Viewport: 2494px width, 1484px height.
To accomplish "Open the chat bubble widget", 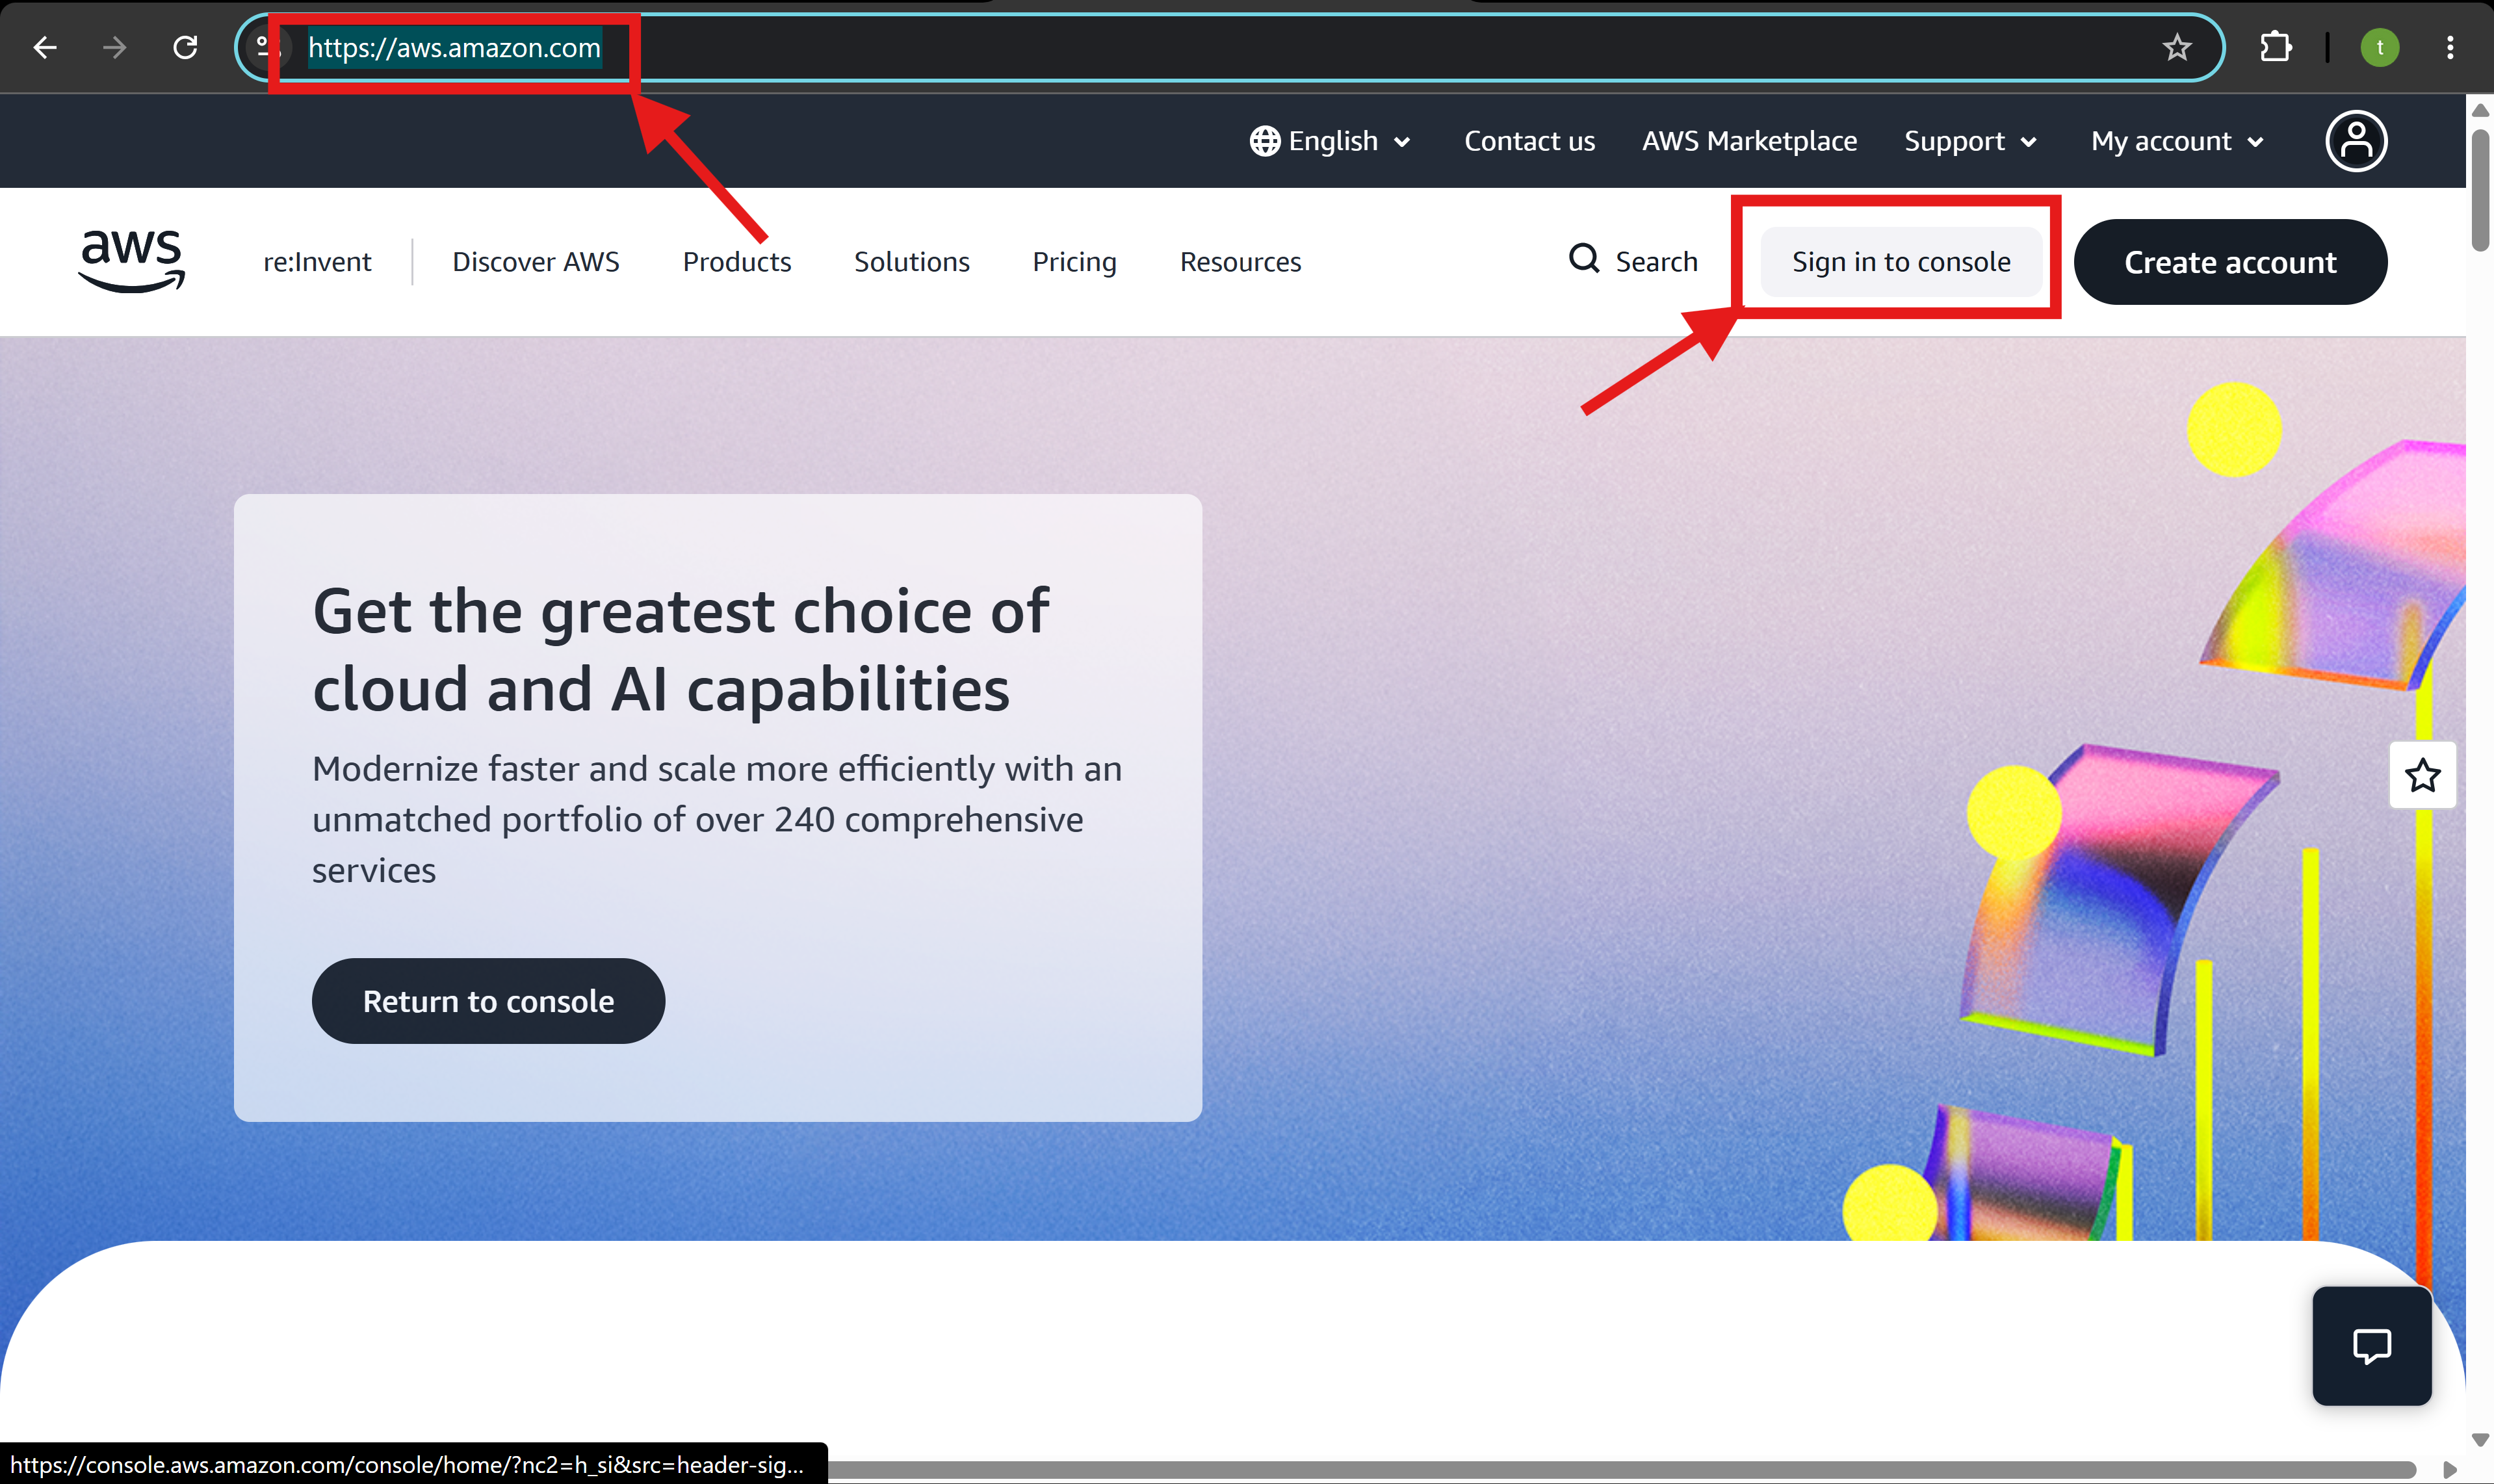I will [x=2371, y=1346].
